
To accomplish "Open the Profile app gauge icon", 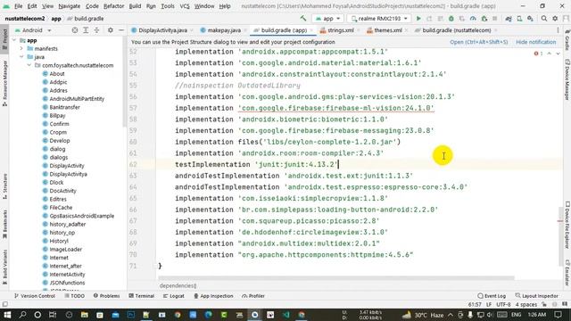I will tap(473, 18).
